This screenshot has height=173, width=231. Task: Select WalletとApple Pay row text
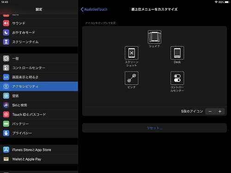click(x=27, y=159)
